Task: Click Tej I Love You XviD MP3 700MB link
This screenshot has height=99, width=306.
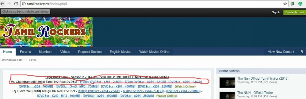Action: click(x=58, y=96)
